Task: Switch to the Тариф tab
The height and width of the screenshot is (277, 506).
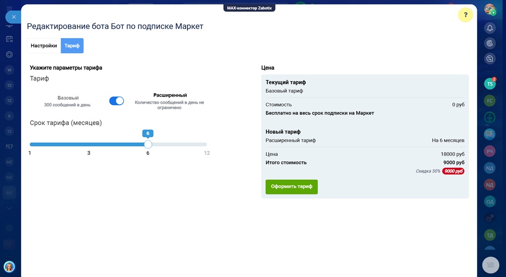Action: (x=72, y=46)
